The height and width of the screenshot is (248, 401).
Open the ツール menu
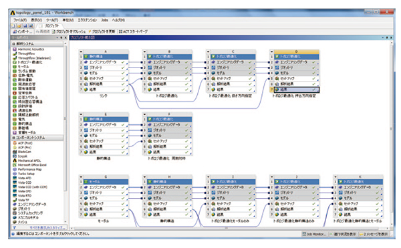coord(52,20)
